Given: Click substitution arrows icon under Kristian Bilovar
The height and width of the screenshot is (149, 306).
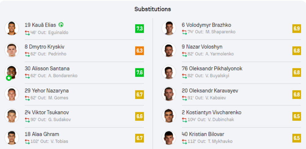Looking at the screenshot, I should tap(184, 141).
